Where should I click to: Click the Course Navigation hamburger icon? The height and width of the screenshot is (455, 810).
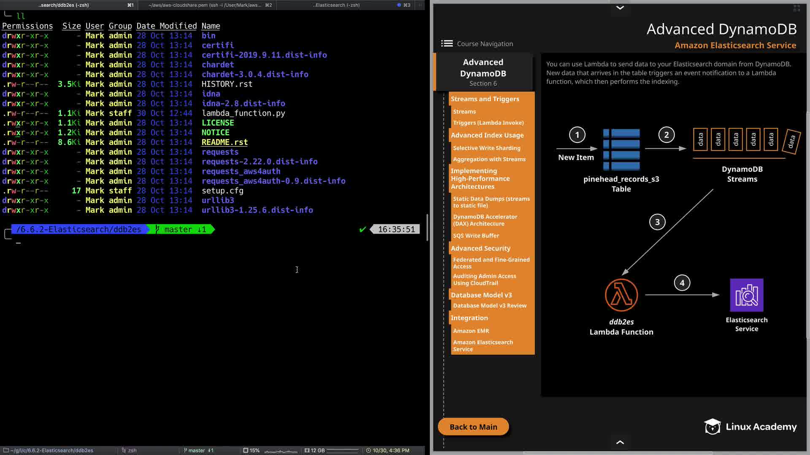pyautogui.click(x=447, y=43)
